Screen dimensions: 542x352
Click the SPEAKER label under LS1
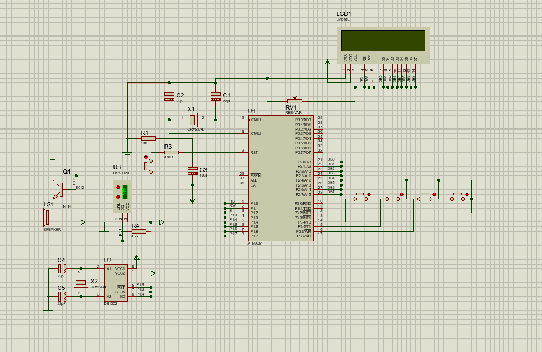(x=52, y=229)
